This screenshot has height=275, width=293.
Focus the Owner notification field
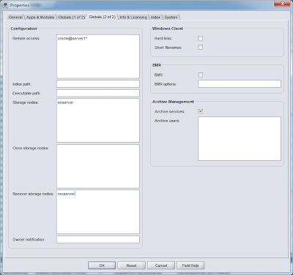[x=98, y=239]
